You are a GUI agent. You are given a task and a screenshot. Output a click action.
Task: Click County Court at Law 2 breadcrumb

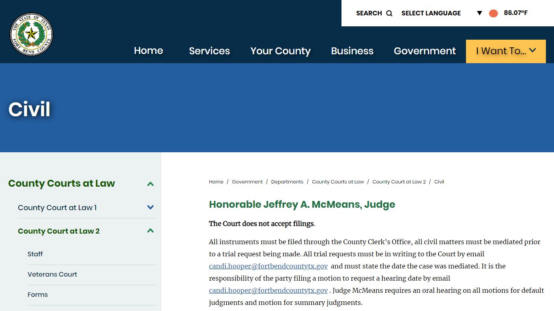(399, 182)
